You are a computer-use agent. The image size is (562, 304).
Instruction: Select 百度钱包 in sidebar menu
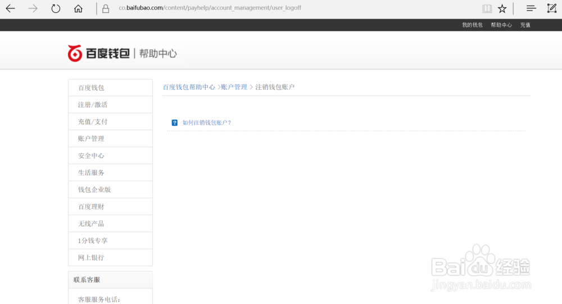coord(110,88)
